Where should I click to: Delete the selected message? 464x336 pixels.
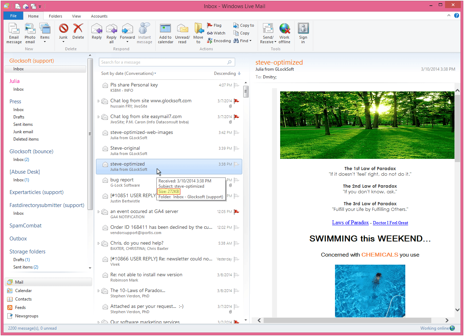click(x=78, y=32)
